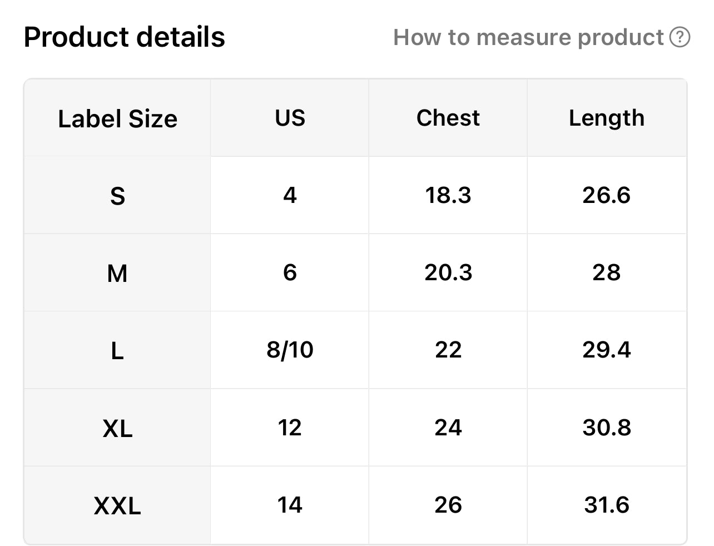This screenshot has width=714, height=546.
Task: Click the 8/10 US size cell
Action: (290, 350)
